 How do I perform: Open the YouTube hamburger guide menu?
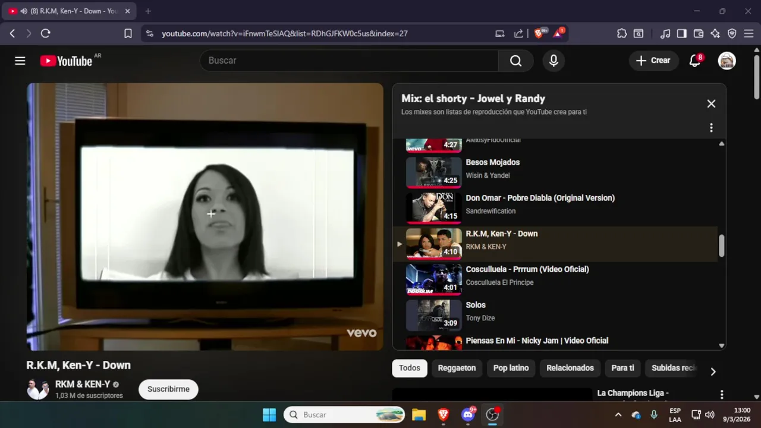coord(20,61)
